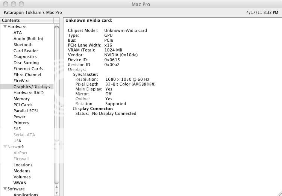The width and height of the screenshot is (282, 196).
Task: Open AirPort under Network
Action: 20,153
